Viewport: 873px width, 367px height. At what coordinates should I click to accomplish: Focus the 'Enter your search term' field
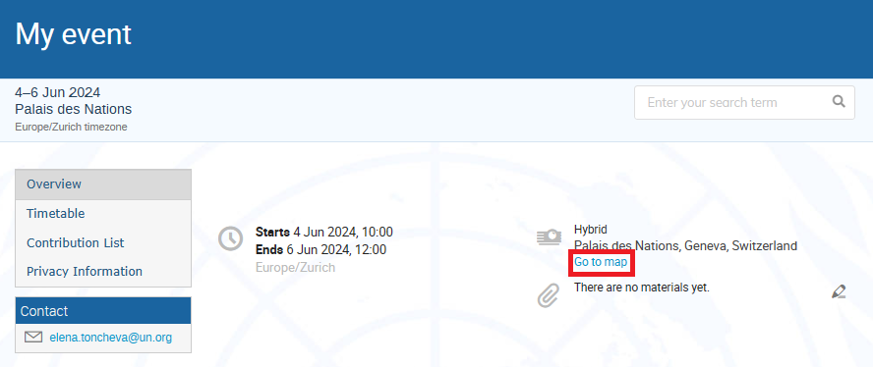click(x=736, y=102)
